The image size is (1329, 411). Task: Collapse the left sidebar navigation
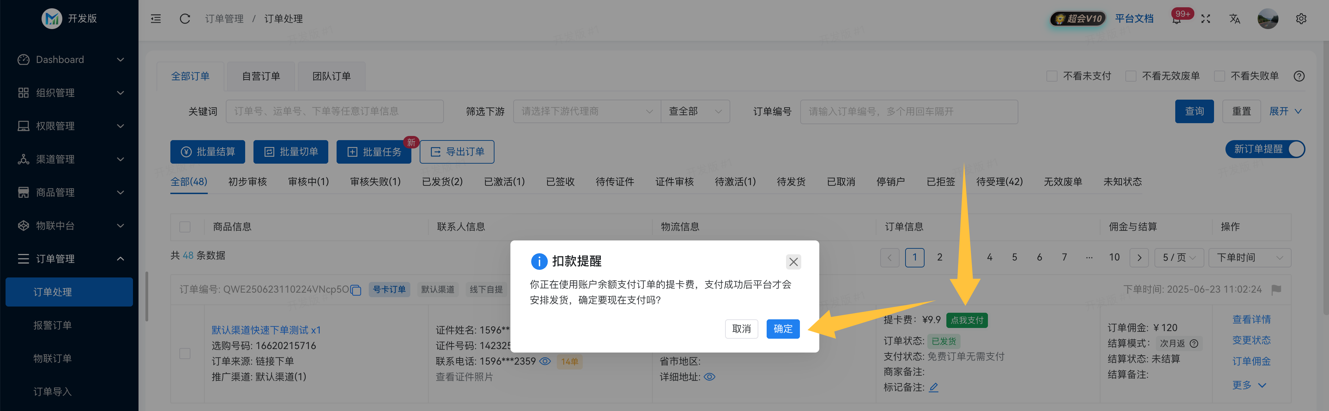(x=155, y=19)
